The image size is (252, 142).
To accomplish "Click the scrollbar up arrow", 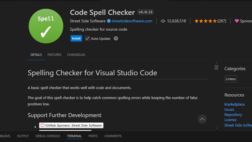I will click(x=217, y=63).
